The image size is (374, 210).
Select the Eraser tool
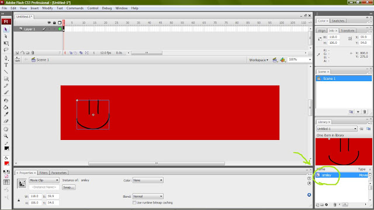coord(6,121)
